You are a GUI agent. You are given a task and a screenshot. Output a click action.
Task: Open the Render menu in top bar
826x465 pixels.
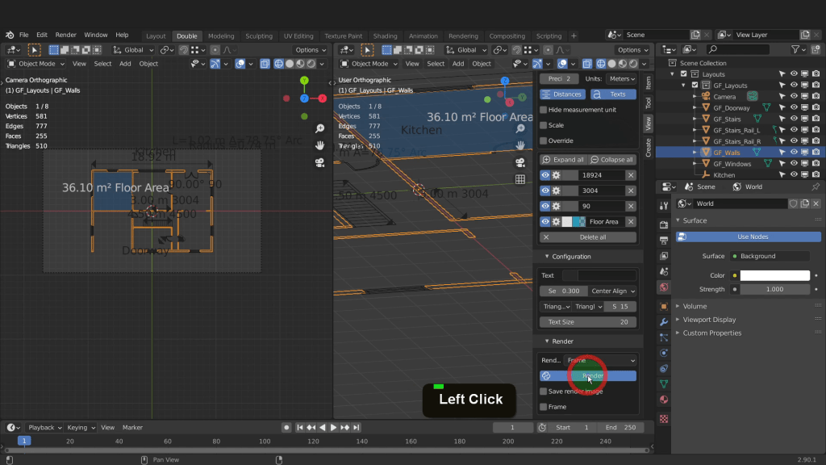pyautogui.click(x=66, y=36)
